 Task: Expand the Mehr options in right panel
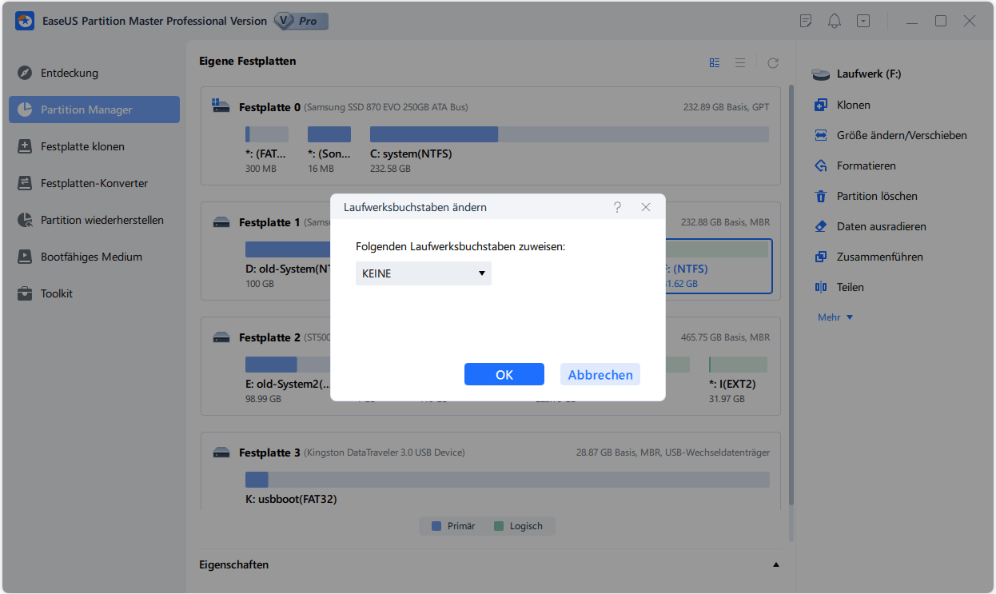tap(835, 317)
